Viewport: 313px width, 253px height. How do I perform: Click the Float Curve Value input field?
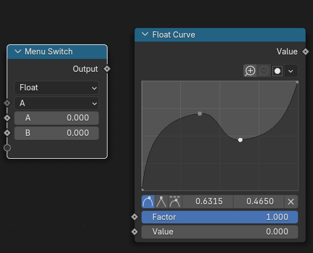pos(219,232)
